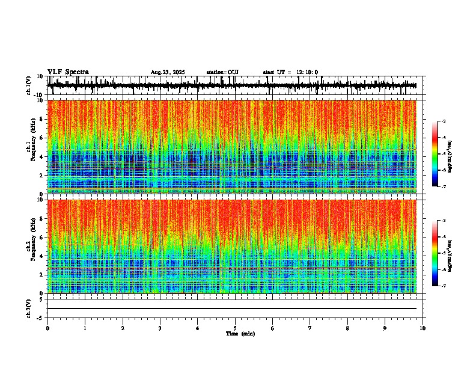The image size is (476, 368).
Task: Click the ch.2 spectrogram color scale bar
Action: tap(435, 253)
